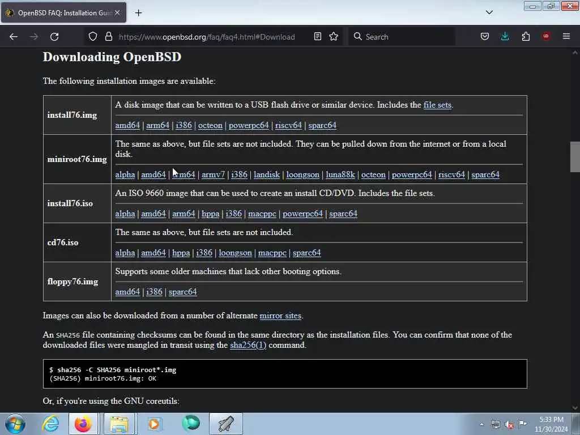This screenshot has height=435, width=580.
Task: View site security padlock info
Action: click(x=108, y=37)
